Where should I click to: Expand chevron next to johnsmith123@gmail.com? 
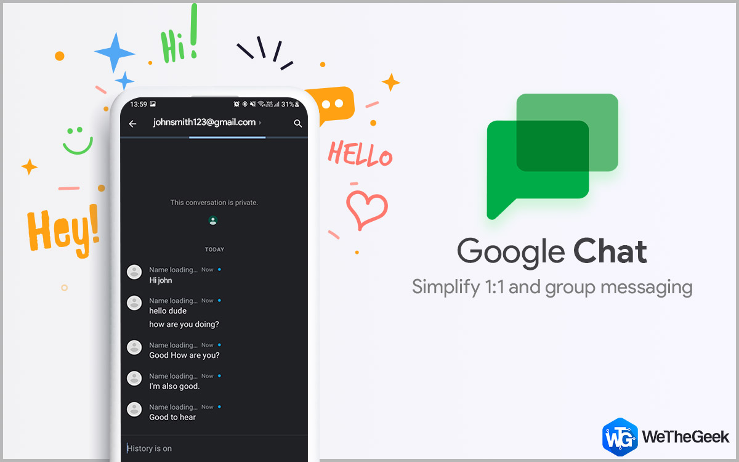pos(260,123)
